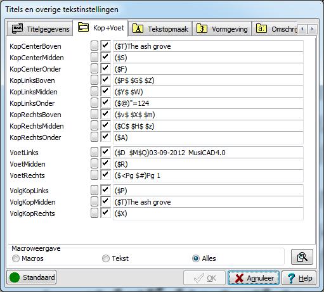This screenshot has width=324, height=292.
Task: Click the tab scroll left arrow
Action: [x=302, y=29]
